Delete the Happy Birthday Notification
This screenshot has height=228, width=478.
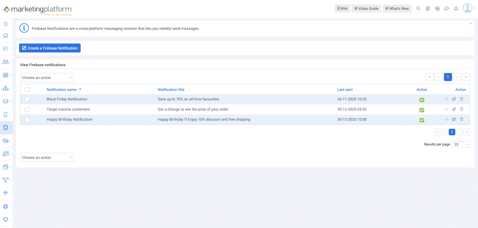point(462,119)
